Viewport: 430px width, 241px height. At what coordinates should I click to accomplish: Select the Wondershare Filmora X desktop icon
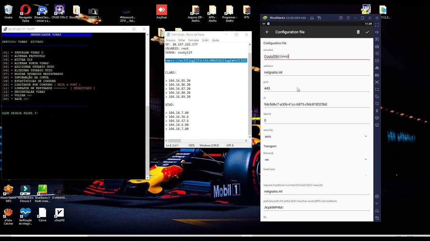pyautogui.click(x=26, y=194)
